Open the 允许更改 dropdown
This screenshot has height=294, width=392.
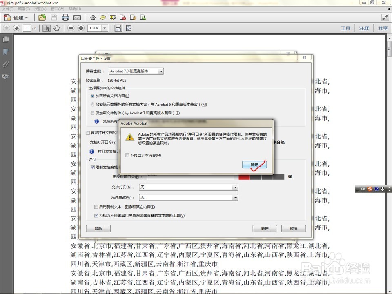(189, 198)
